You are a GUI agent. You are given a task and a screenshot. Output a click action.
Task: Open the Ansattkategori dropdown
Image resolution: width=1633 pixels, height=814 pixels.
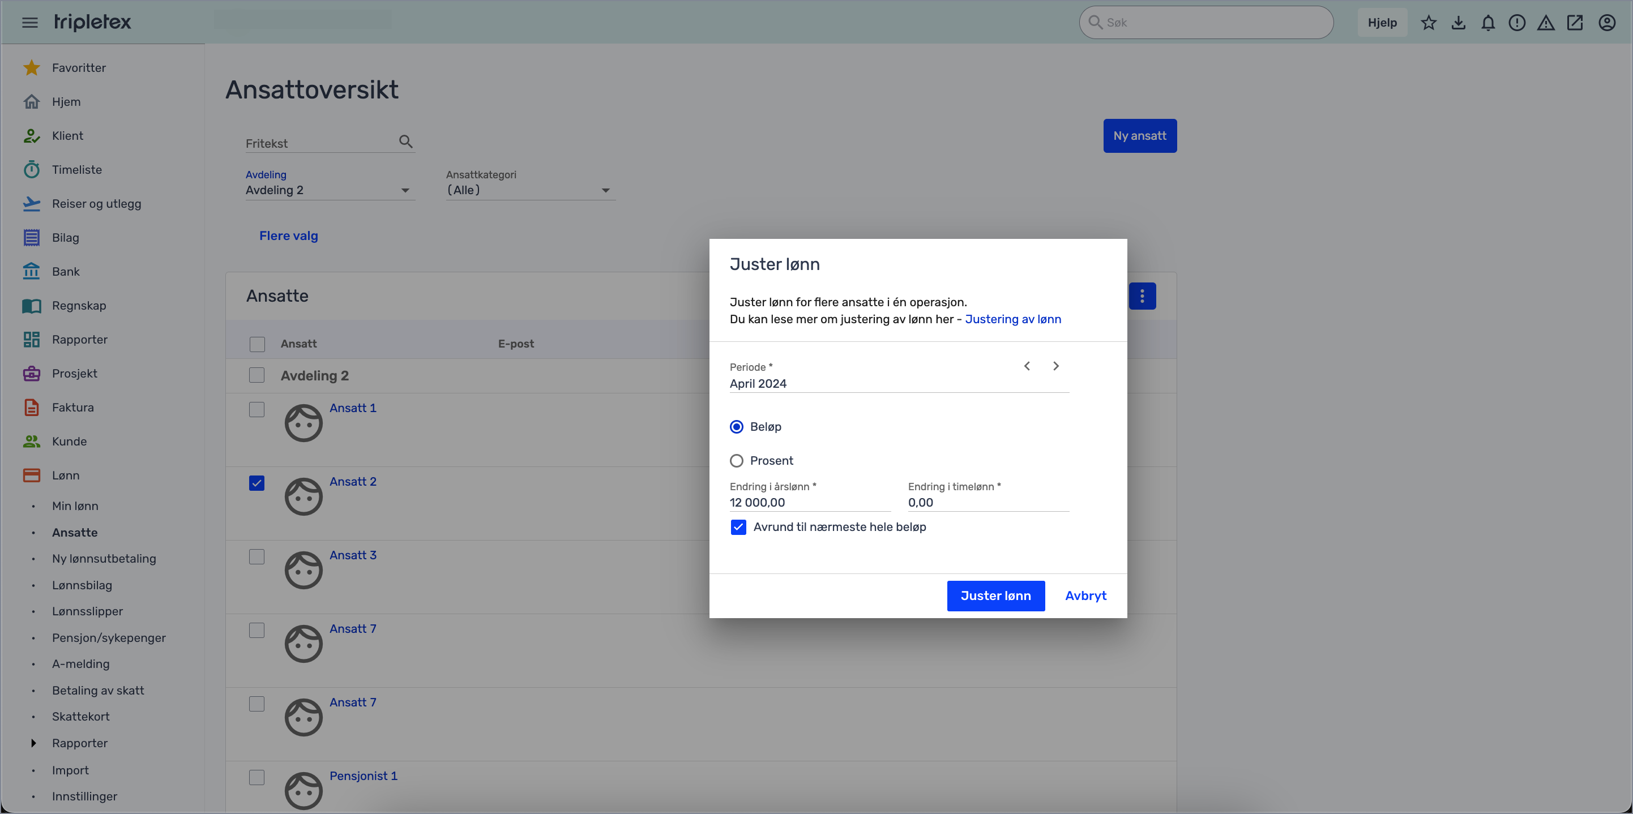(x=529, y=190)
